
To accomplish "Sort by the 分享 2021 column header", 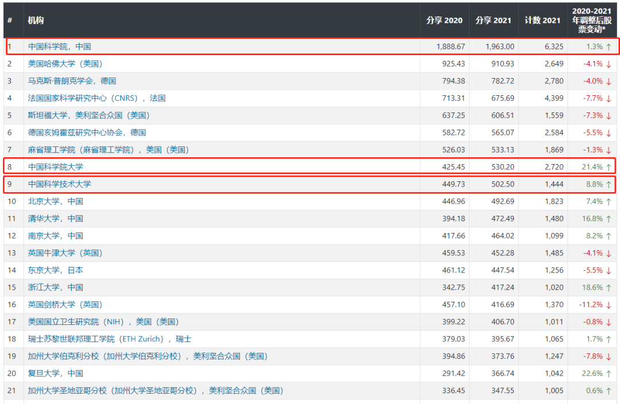I will 493,21.
